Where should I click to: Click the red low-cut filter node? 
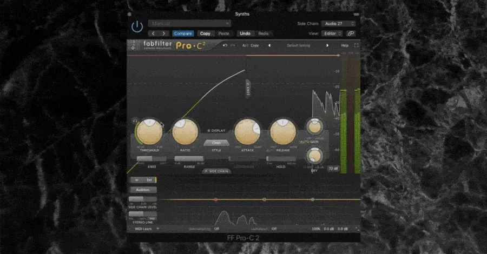216,199
